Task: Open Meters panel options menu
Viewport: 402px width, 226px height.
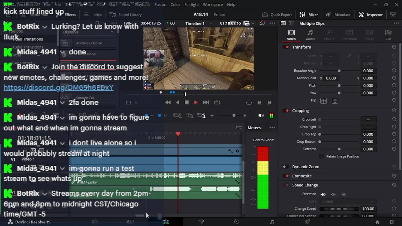Action: tap(272, 128)
